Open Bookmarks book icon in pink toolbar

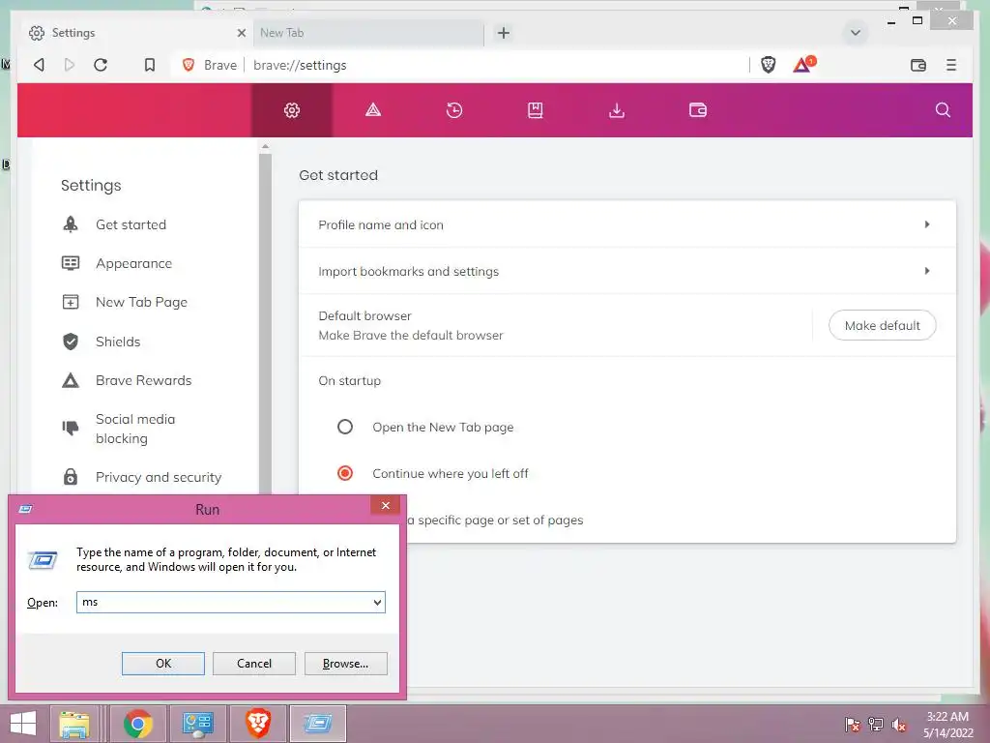coord(536,110)
